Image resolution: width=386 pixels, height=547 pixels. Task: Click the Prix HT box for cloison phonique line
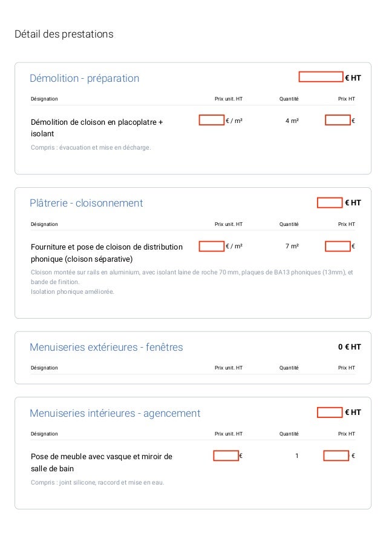coord(337,247)
